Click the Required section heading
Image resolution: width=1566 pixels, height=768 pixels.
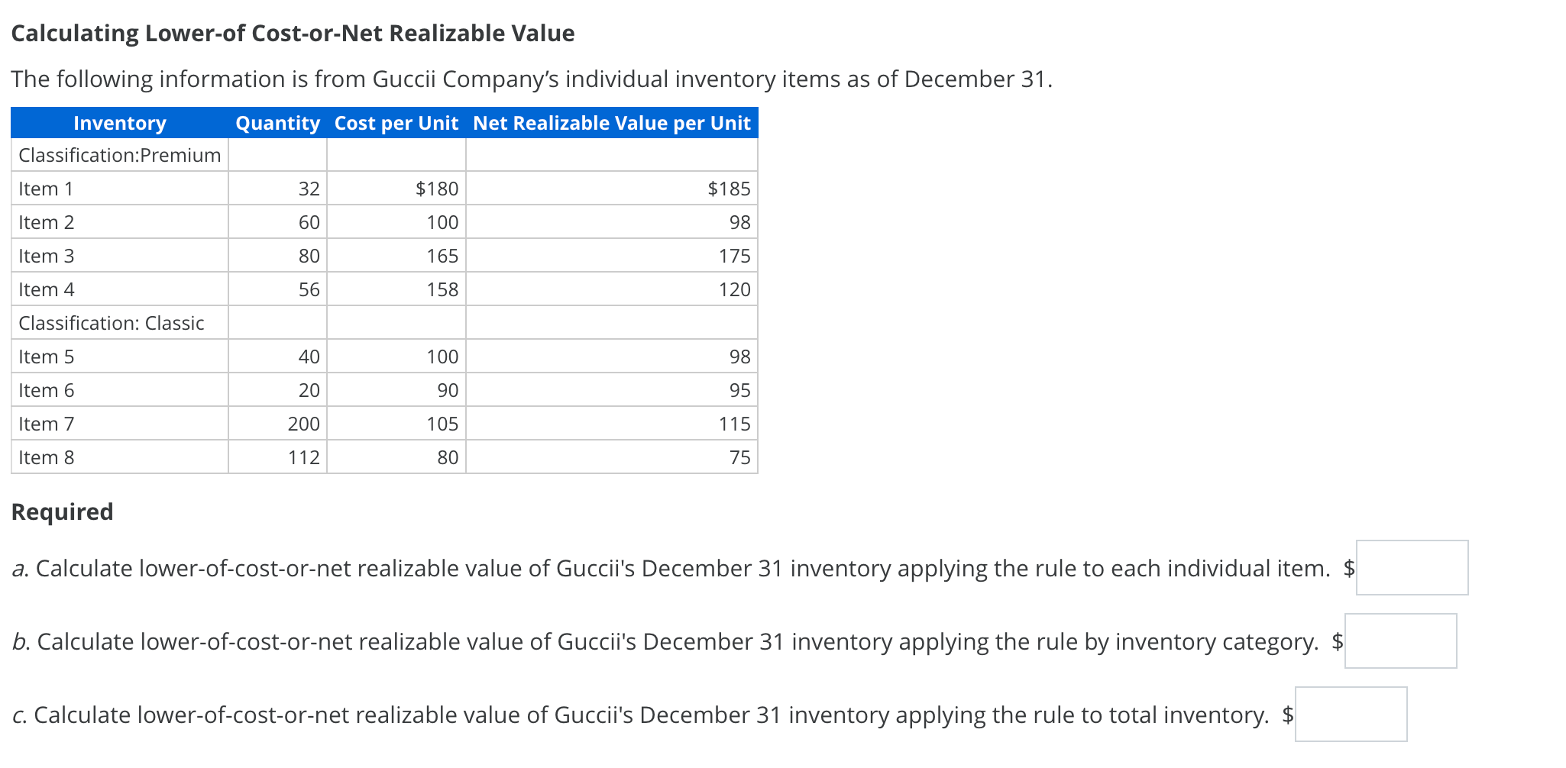(61, 511)
